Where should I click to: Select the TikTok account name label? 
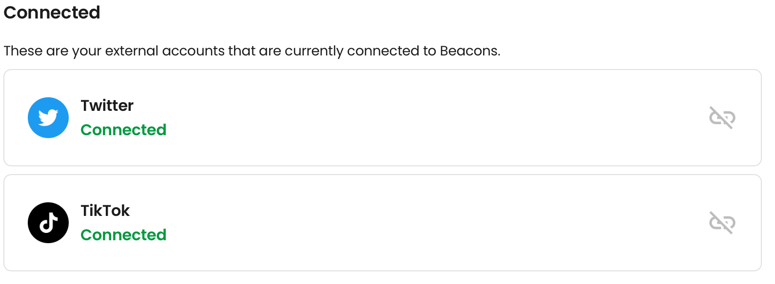[105, 211]
